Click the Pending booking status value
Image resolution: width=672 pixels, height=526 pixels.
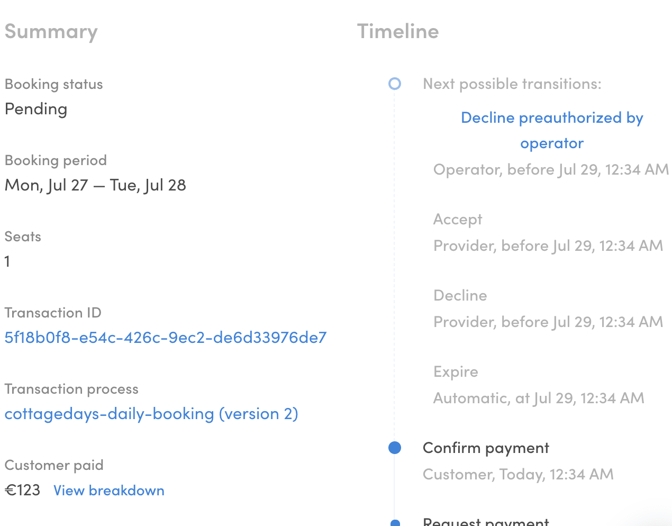coord(36,109)
